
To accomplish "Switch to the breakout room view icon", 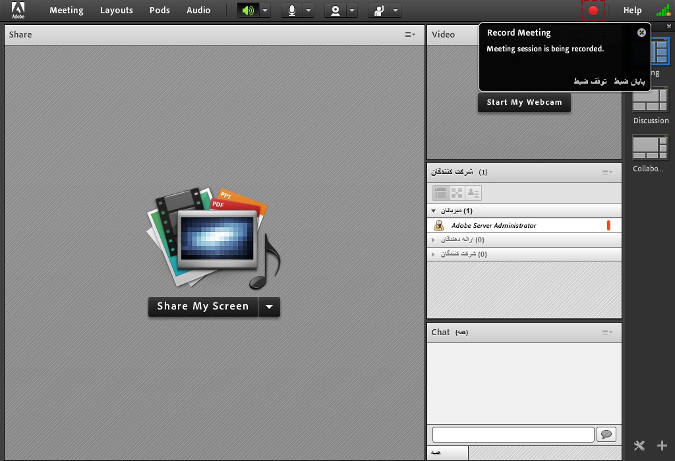I will [x=457, y=193].
